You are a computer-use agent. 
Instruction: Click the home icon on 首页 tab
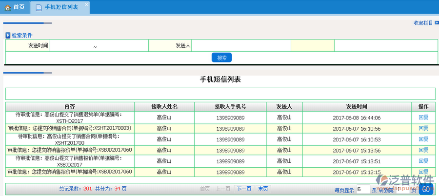tap(7, 7)
